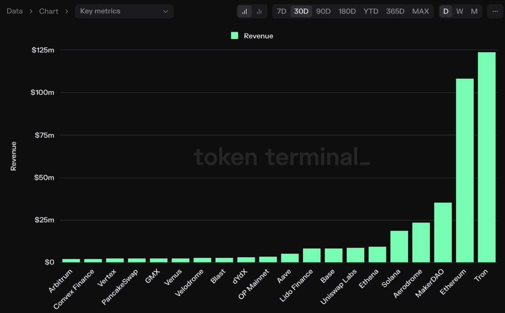Click the Base revenue bar
The image size is (505, 313).
[333, 255]
